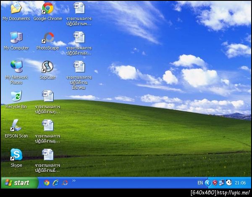Show hidden system tray icons arrow
The width and height of the screenshot is (252, 197).
point(207,183)
